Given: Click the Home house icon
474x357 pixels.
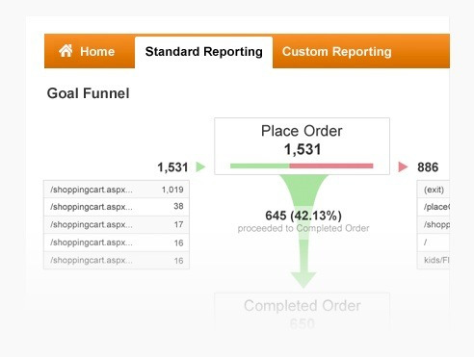Looking at the screenshot, I should click(66, 51).
